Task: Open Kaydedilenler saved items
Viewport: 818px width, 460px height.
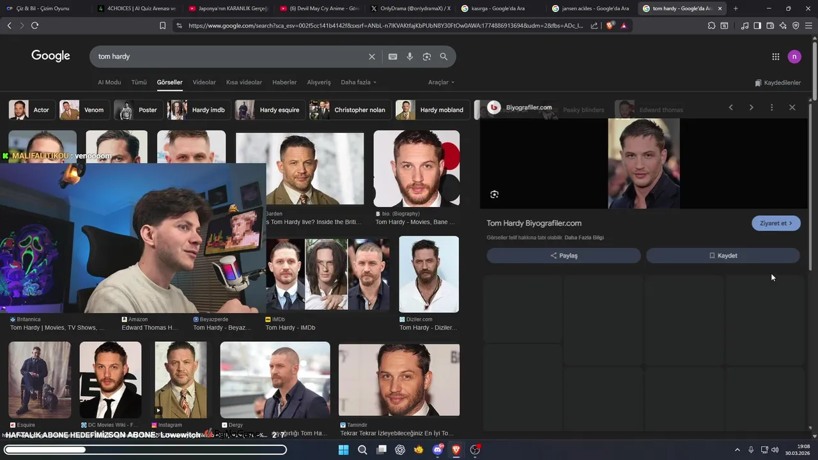Action: point(778,83)
